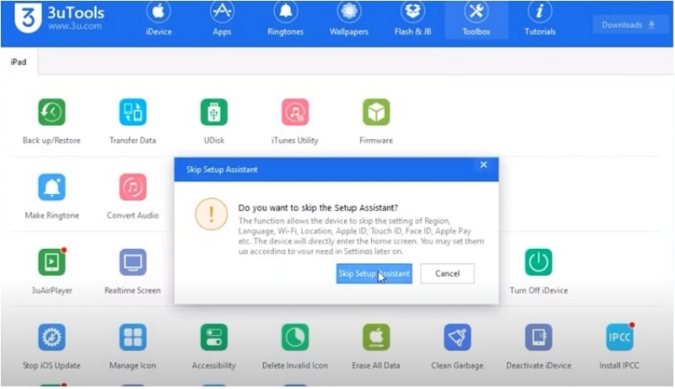
Task: Launch 3uAirPlayer
Action: click(x=51, y=262)
